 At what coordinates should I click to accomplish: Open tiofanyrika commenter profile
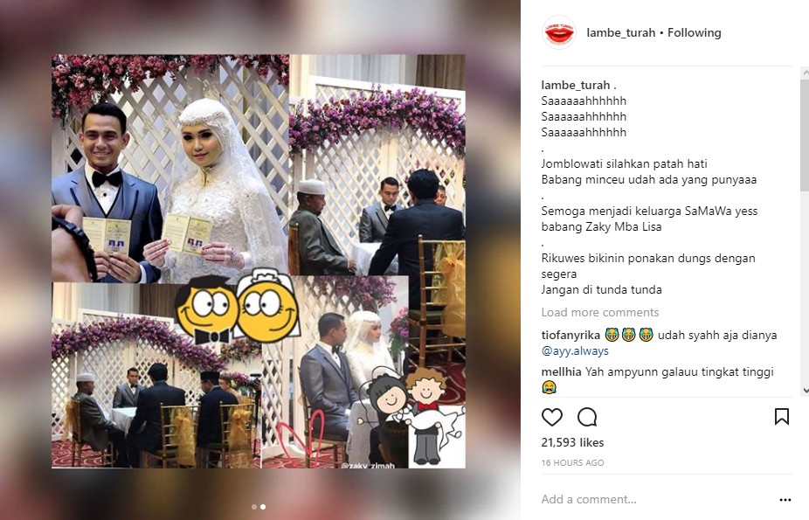(x=570, y=335)
